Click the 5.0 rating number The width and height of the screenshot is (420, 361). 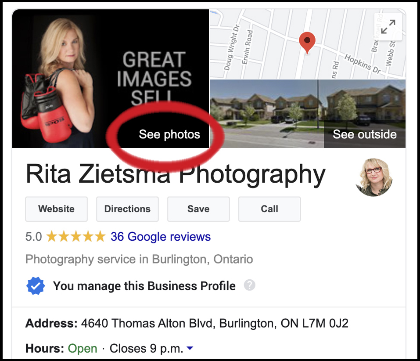[34, 237]
